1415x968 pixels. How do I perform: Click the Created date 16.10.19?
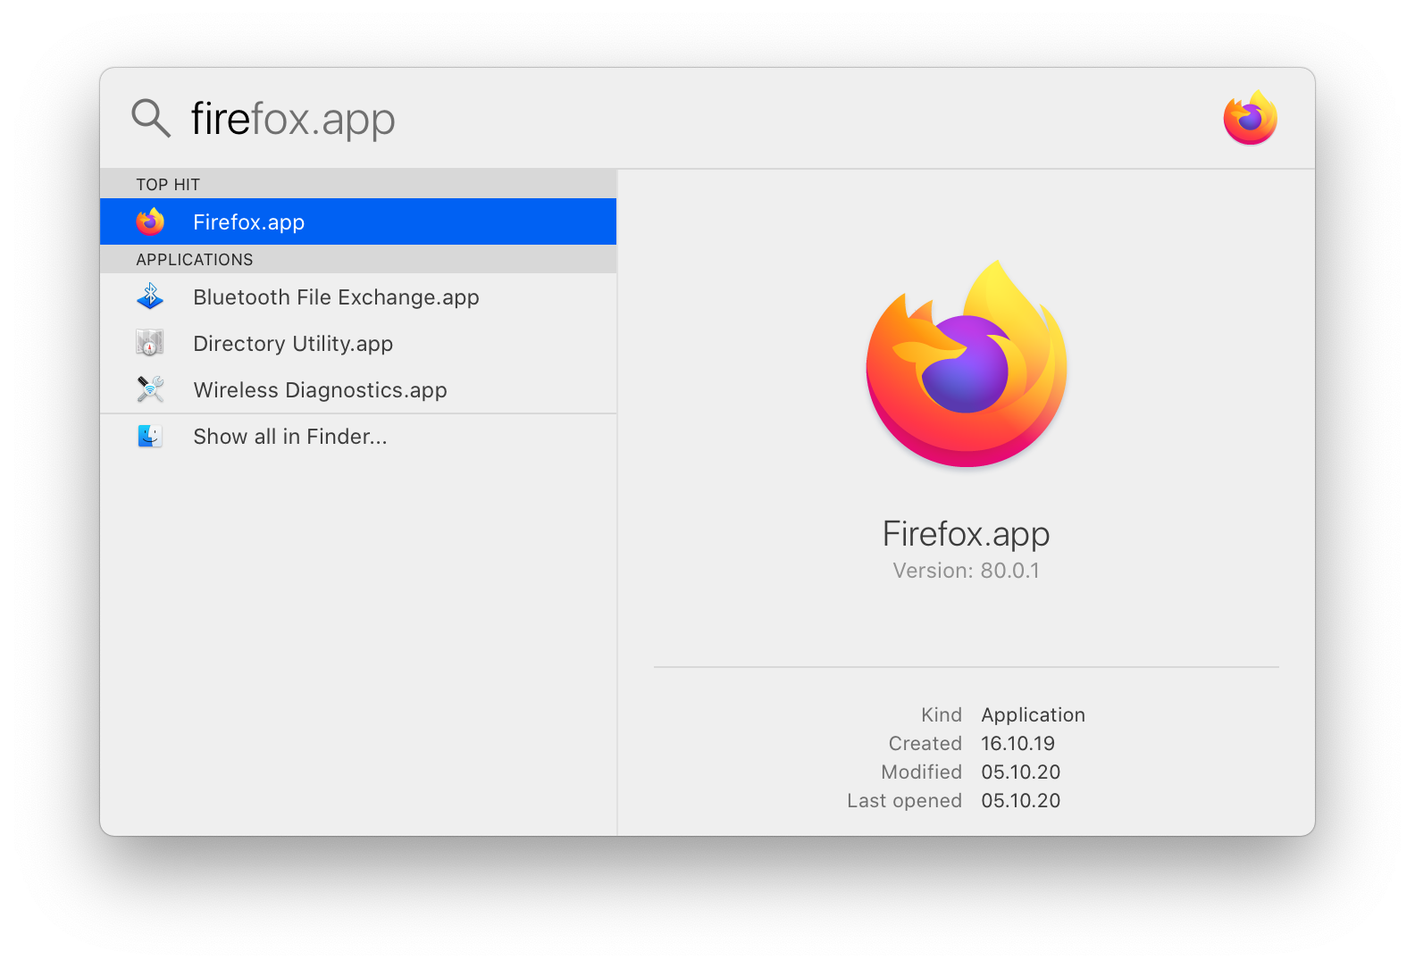tap(1018, 744)
